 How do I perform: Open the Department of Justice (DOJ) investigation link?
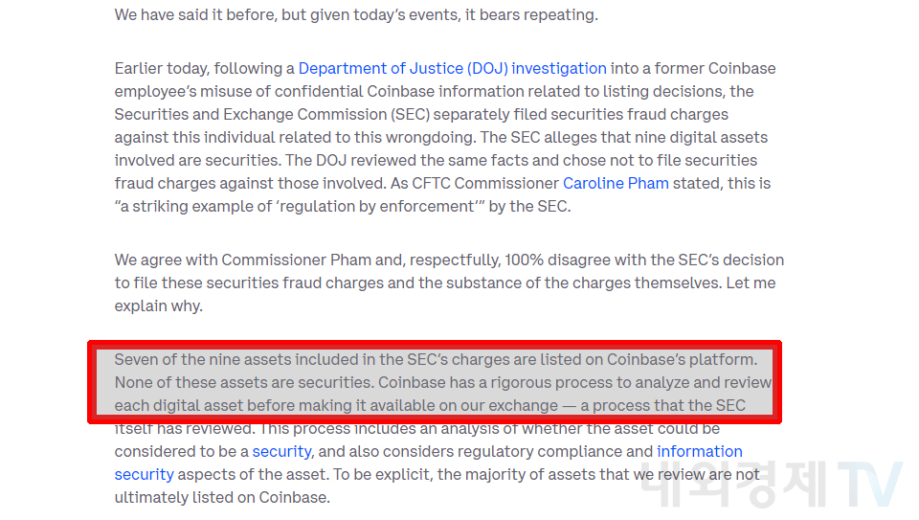coord(452,68)
